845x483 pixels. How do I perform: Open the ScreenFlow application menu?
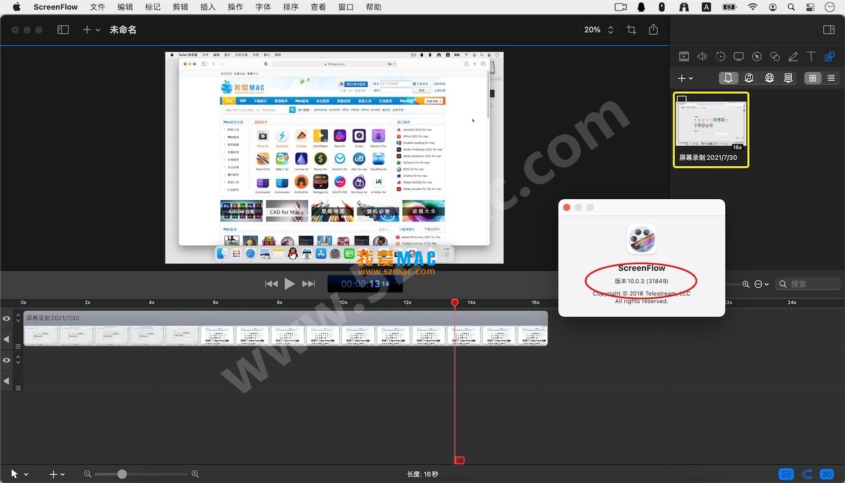[56, 7]
